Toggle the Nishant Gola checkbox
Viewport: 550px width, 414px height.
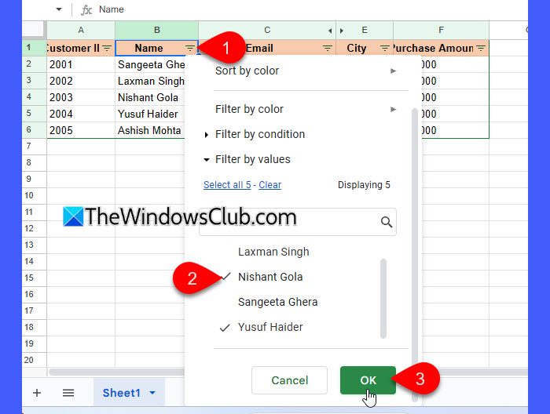coord(225,277)
